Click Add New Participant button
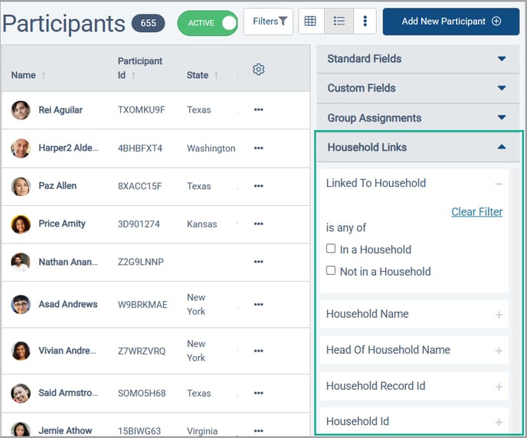The image size is (527, 438). point(450,21)
